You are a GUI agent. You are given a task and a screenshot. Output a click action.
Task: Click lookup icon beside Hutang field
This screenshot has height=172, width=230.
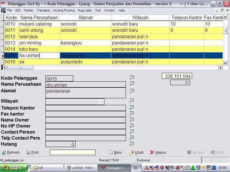coord(132,144)
